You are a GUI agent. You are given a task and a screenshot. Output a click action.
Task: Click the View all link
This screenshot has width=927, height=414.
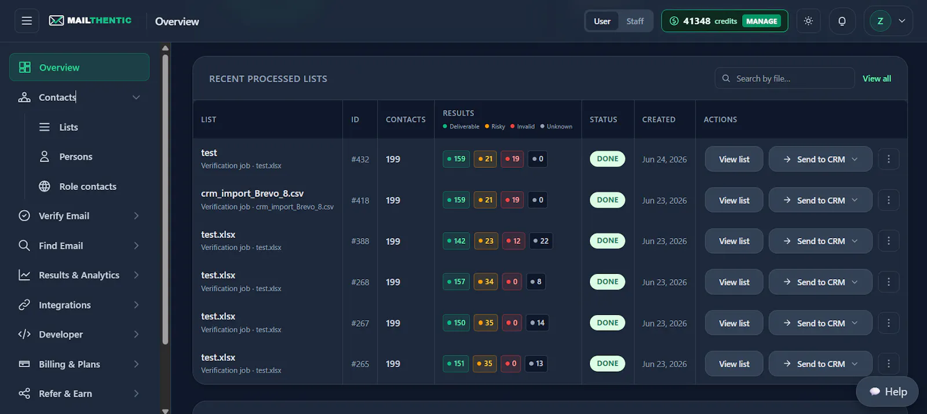click(x=877, y=79)
